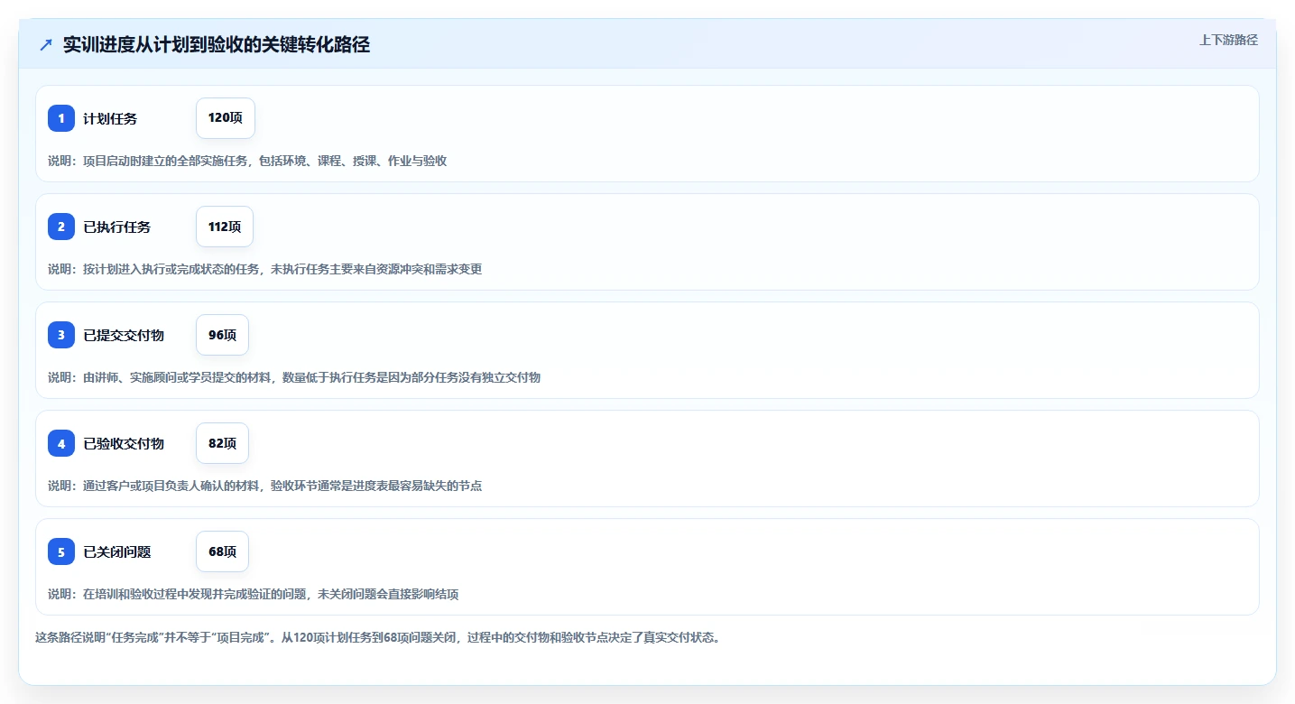Screen dimensions: 1295x704
Task: Click the description starting 说明:在培训和验收过程中发现
Action: [254, 594]
